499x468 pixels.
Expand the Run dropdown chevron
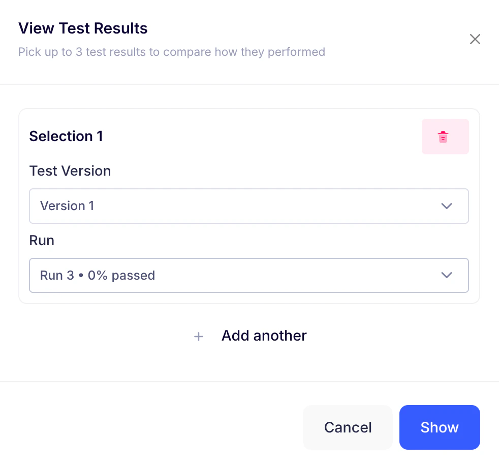[x=447, y=276]
